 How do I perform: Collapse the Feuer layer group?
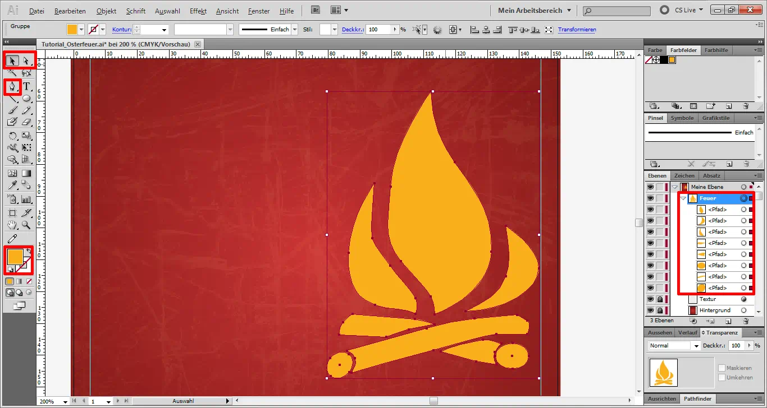coord(683,198)
